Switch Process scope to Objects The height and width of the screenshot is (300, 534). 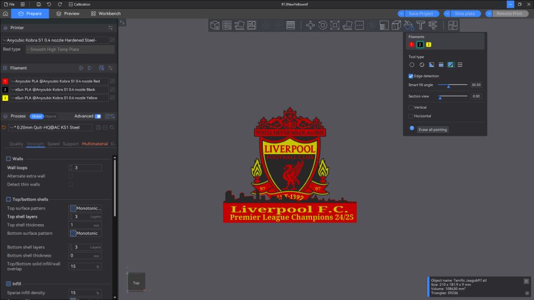tap(51, 116)
